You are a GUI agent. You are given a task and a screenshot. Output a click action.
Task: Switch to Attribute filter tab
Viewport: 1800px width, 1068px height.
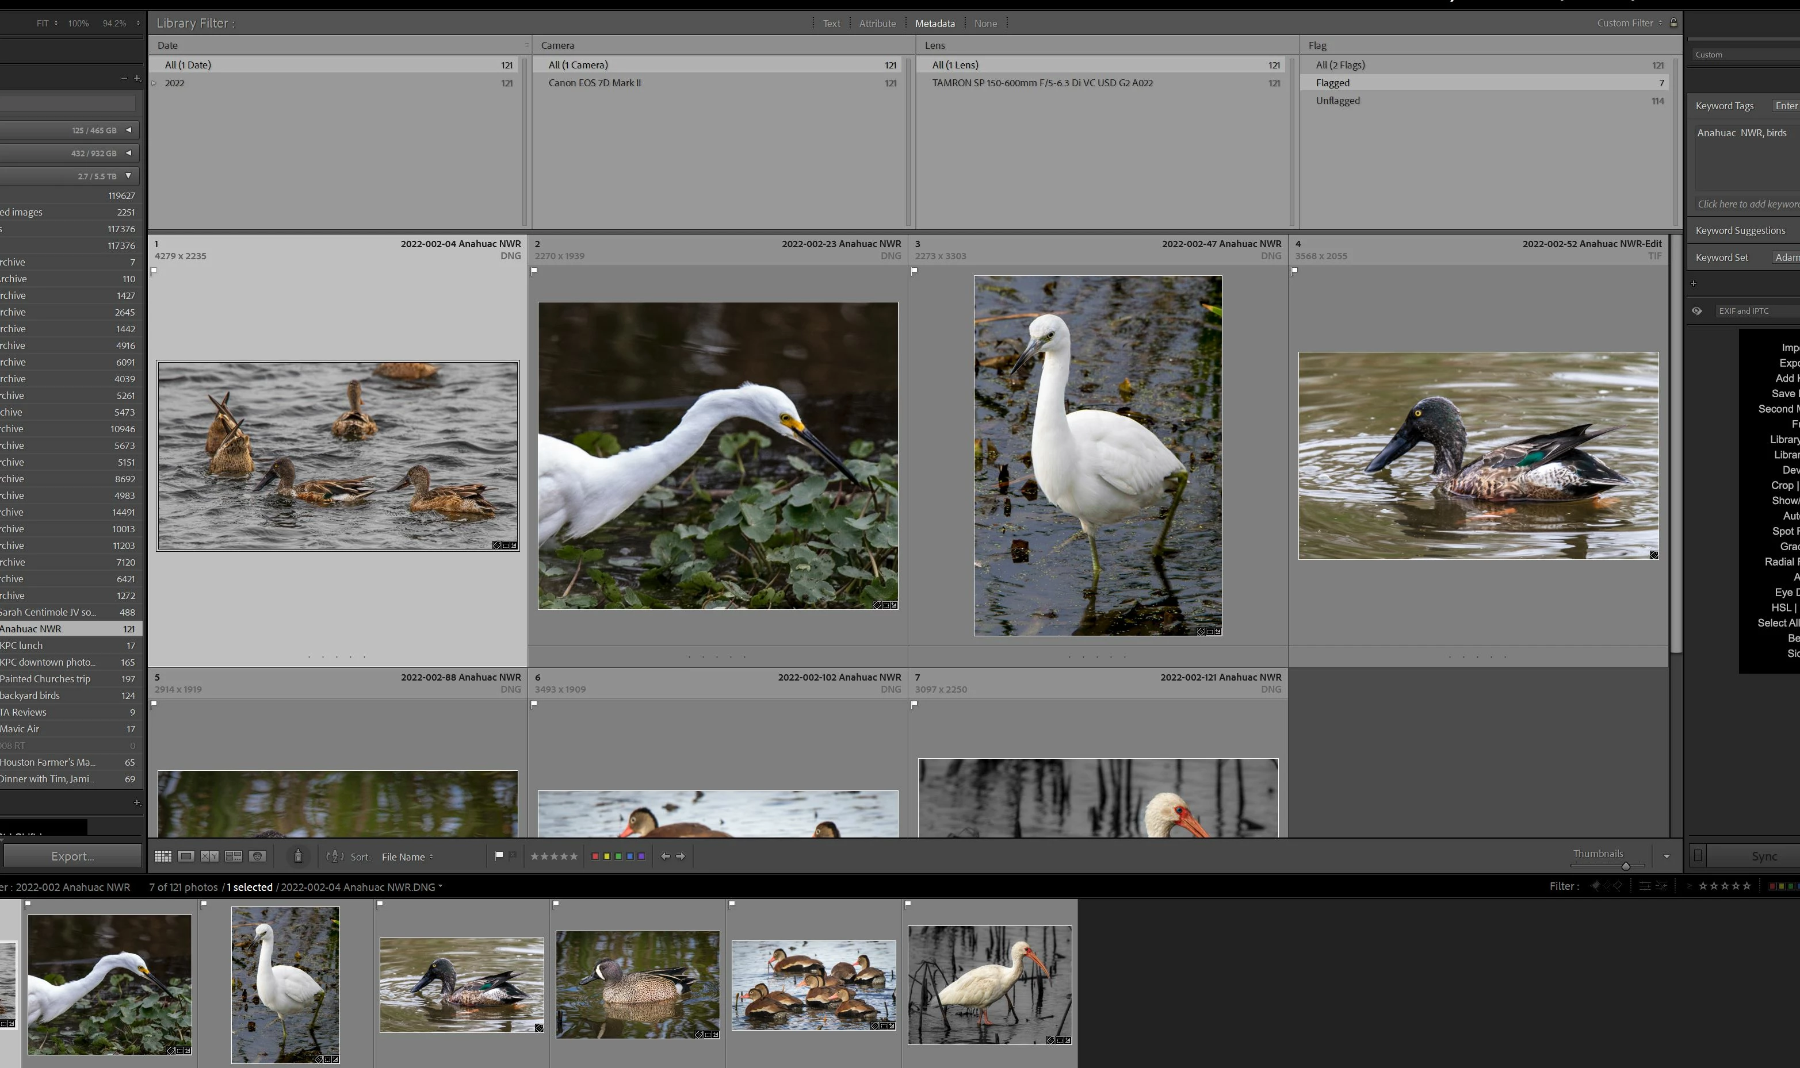tap(877, 24)
